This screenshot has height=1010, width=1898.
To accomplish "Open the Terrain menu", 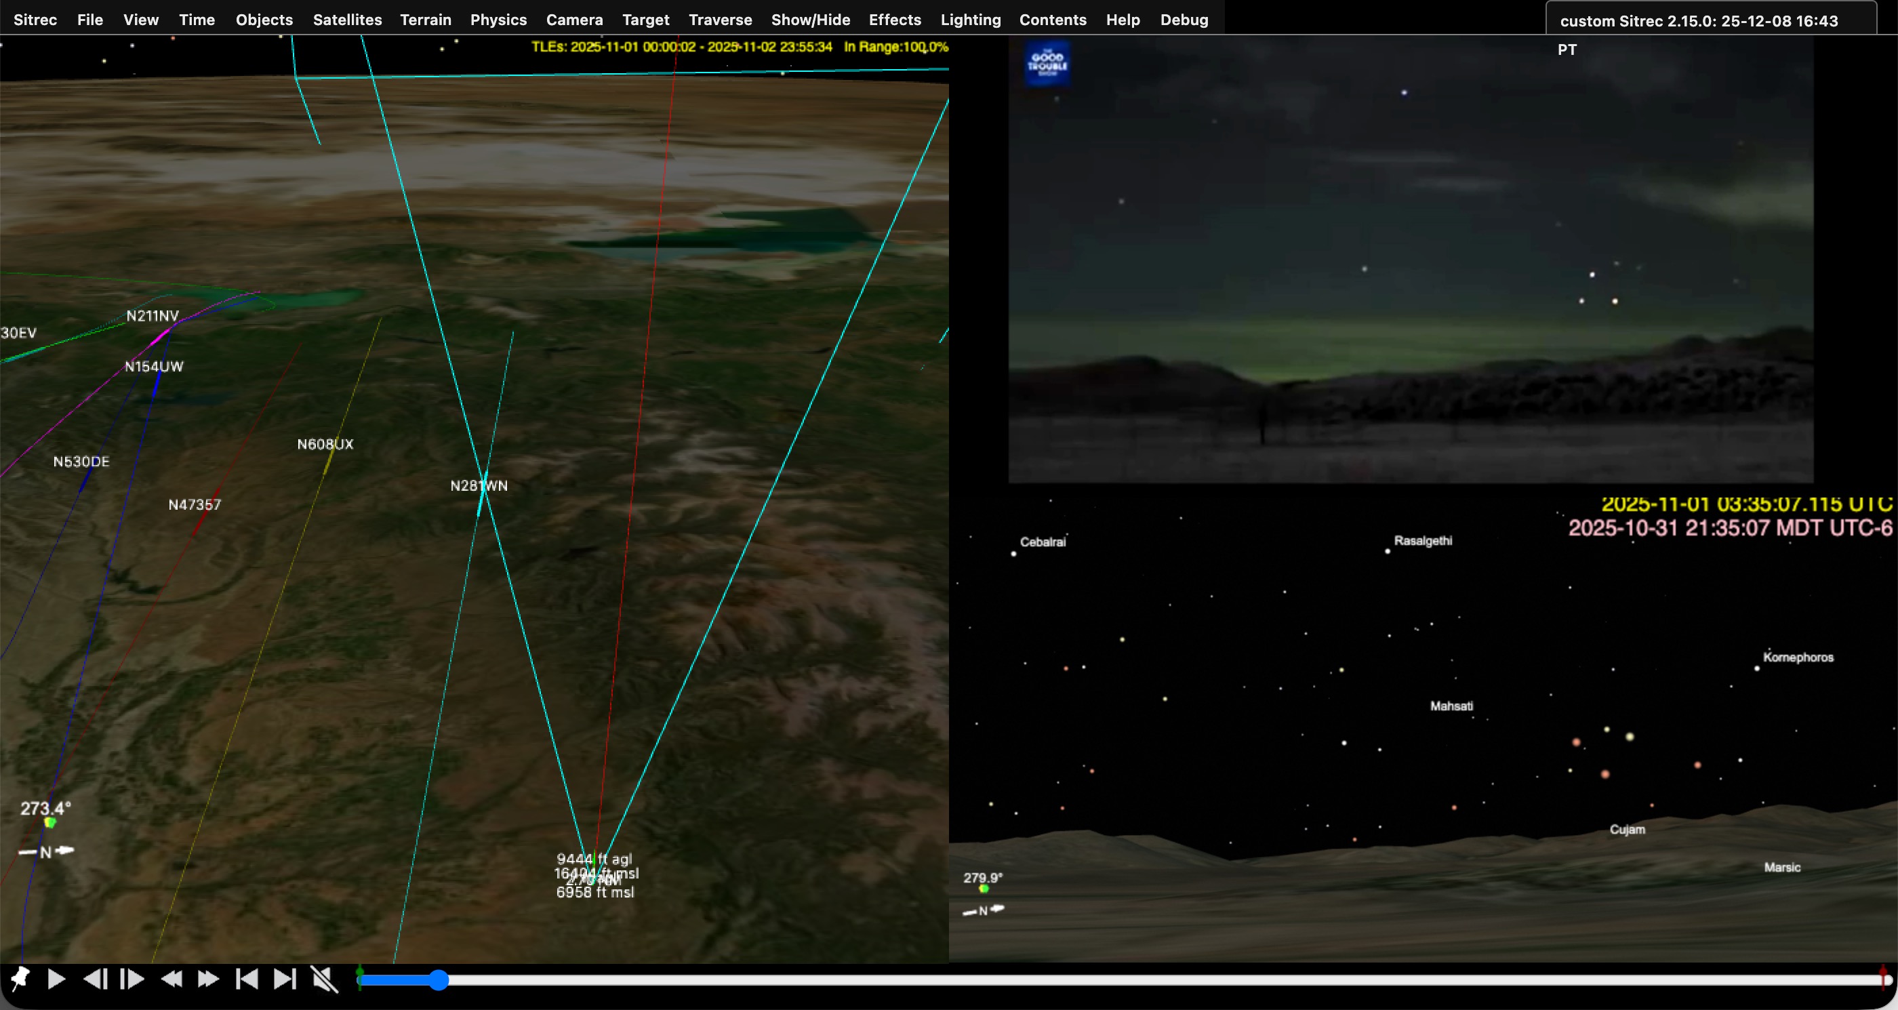I will click(x=425, y=20).
